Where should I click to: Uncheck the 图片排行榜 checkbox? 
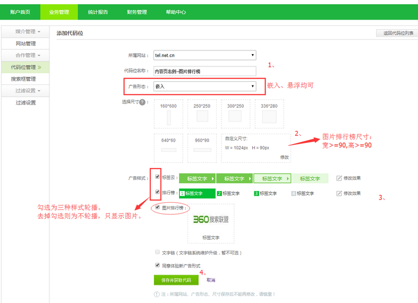[x=158, y=207]
